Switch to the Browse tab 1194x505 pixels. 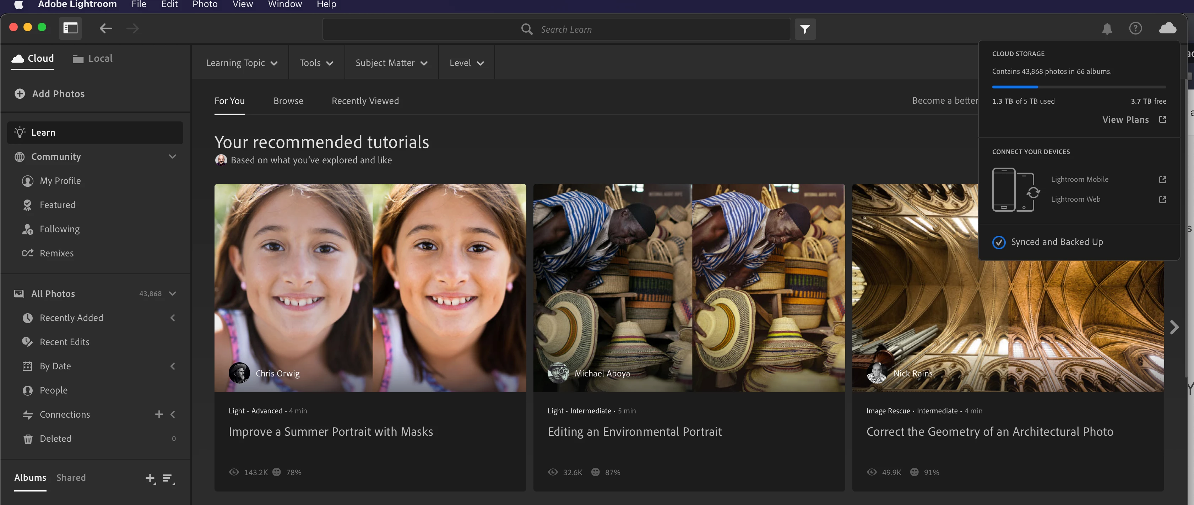288,101
